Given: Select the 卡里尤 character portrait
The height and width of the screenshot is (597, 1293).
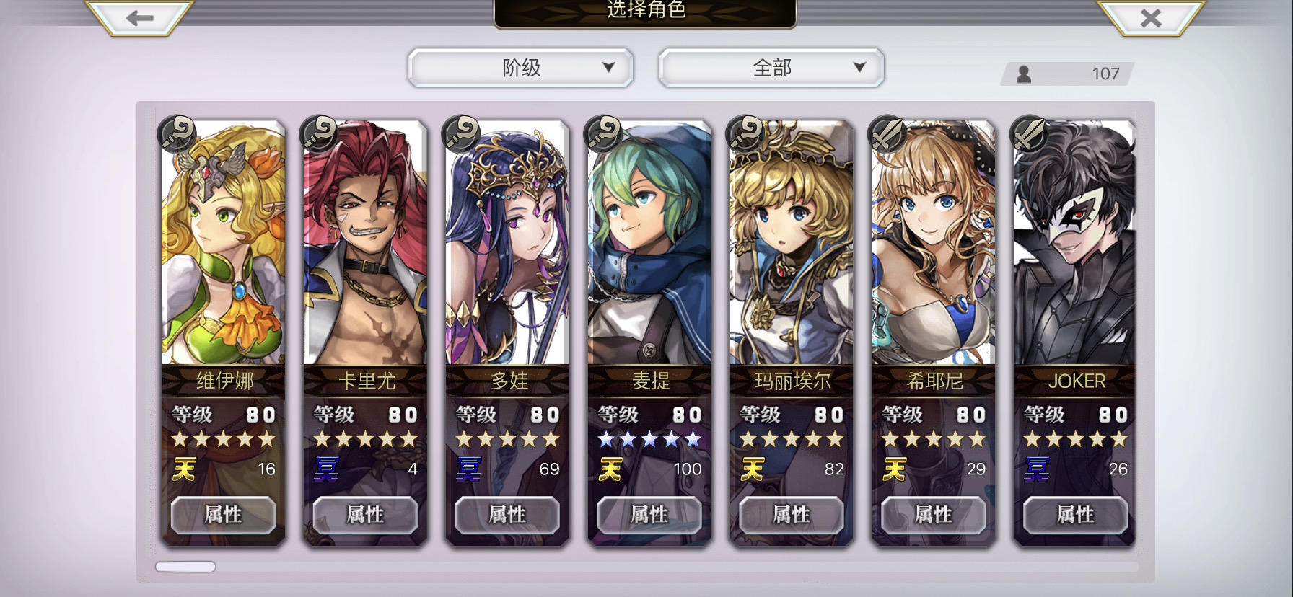Looking at the screenshot, I should 365,243.
